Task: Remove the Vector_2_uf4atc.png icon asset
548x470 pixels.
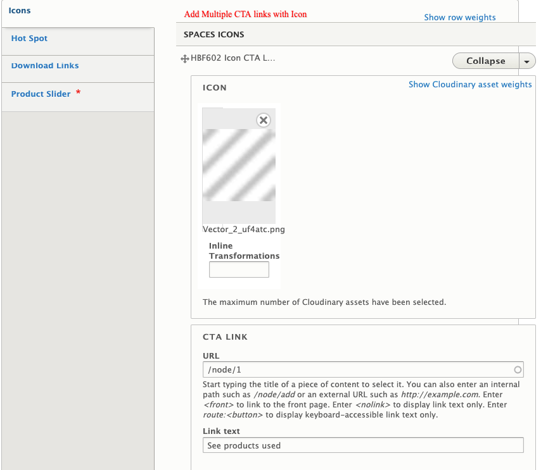Action: (264, 120)
